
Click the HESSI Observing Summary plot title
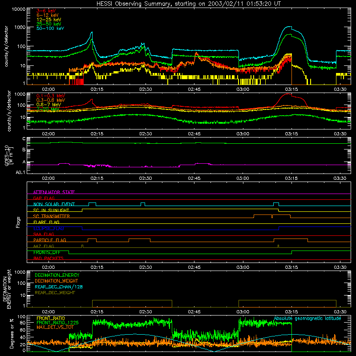pos(188,4)
